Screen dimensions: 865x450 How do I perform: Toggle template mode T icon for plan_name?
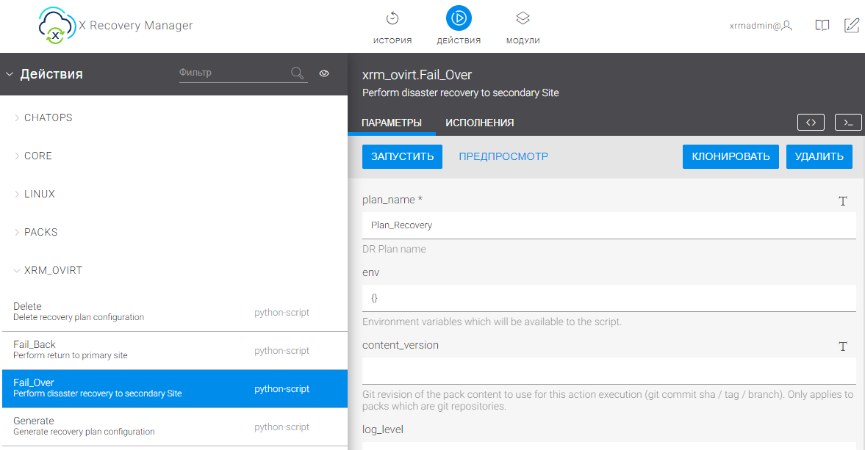pyautogui.click(x=843, y=201)
